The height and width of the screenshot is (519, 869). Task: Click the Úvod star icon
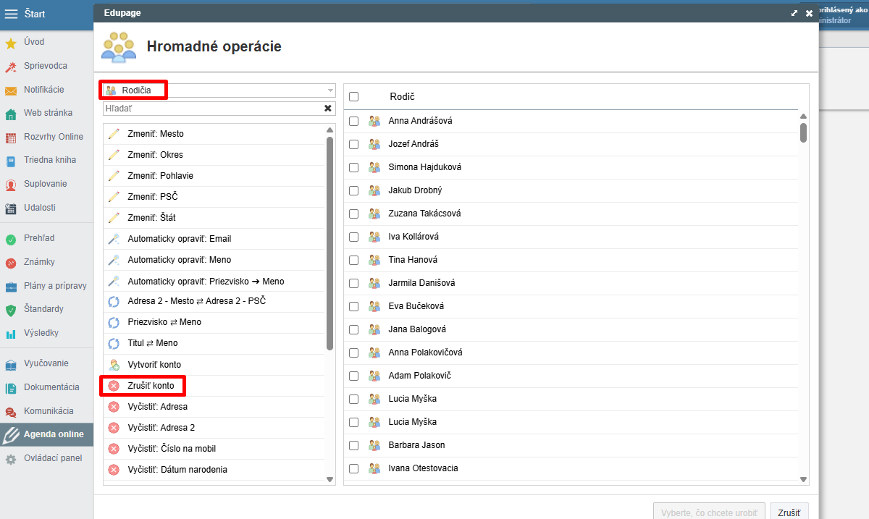coord(11,43)
